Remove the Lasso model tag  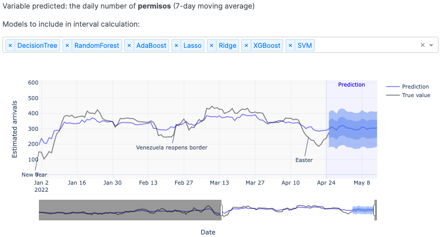pyautogui.click(x=176, y=45)
